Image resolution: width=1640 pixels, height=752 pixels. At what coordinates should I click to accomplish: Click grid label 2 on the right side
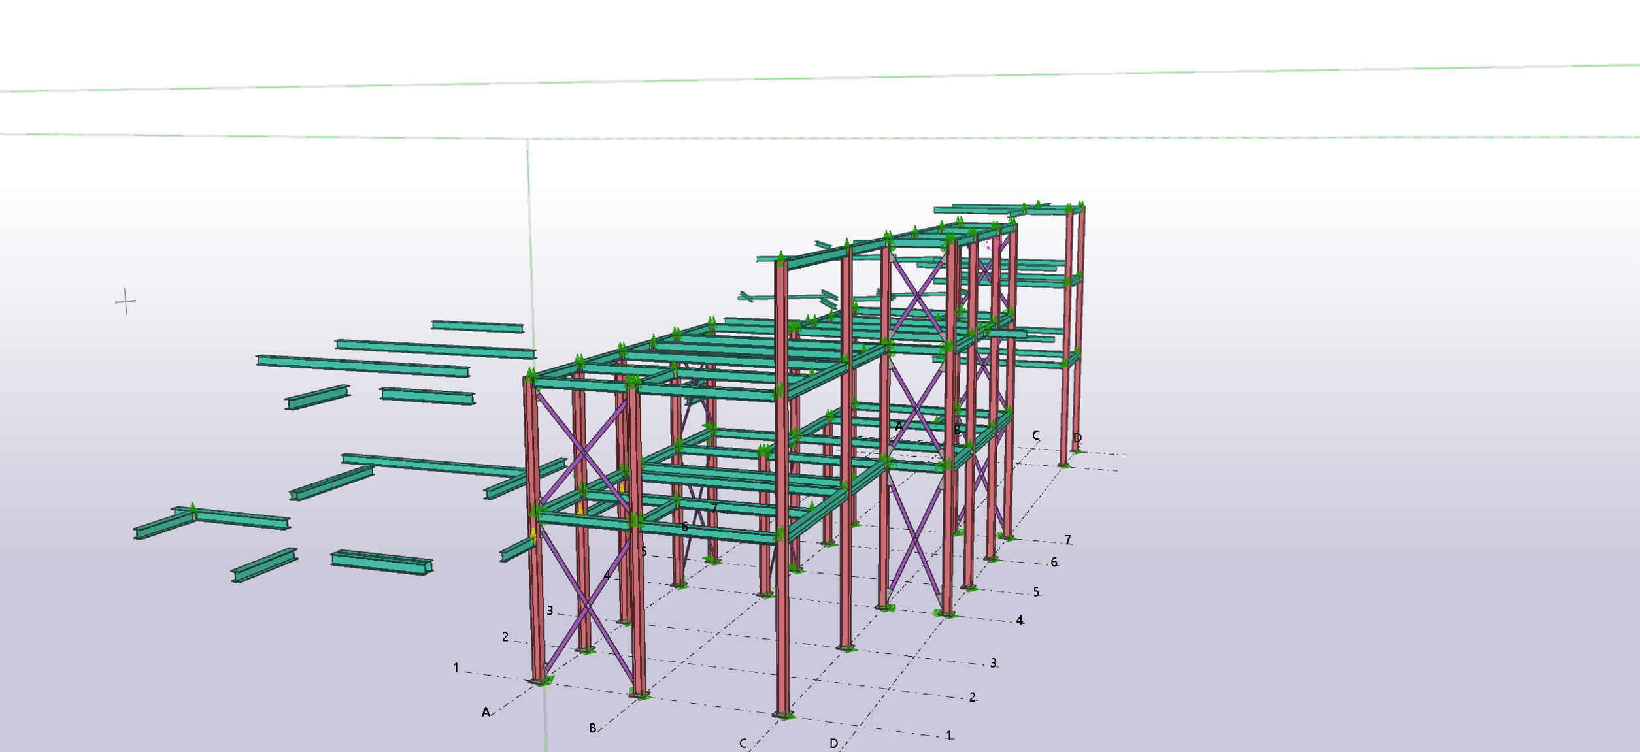(x=973, y=697)
